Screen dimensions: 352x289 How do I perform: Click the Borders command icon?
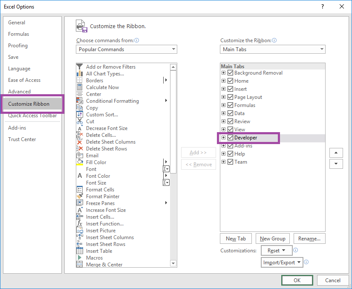(x=79, y=80)
